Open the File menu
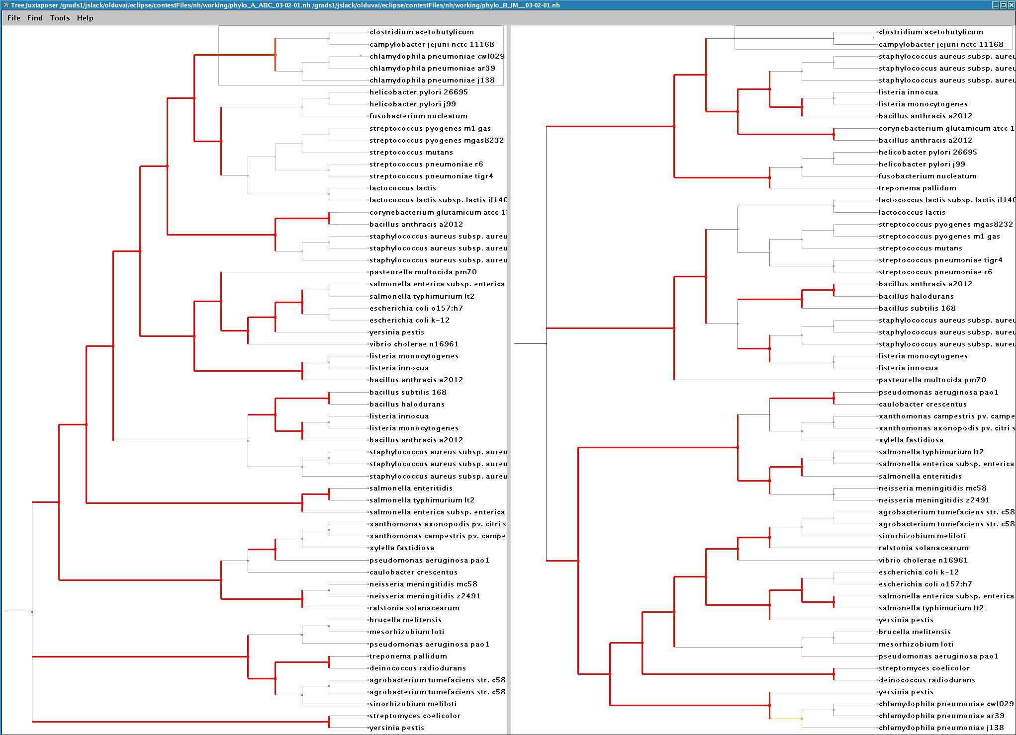Viewport: 1016px width, 735px height. pyautogui.click(x=14, y=18)
